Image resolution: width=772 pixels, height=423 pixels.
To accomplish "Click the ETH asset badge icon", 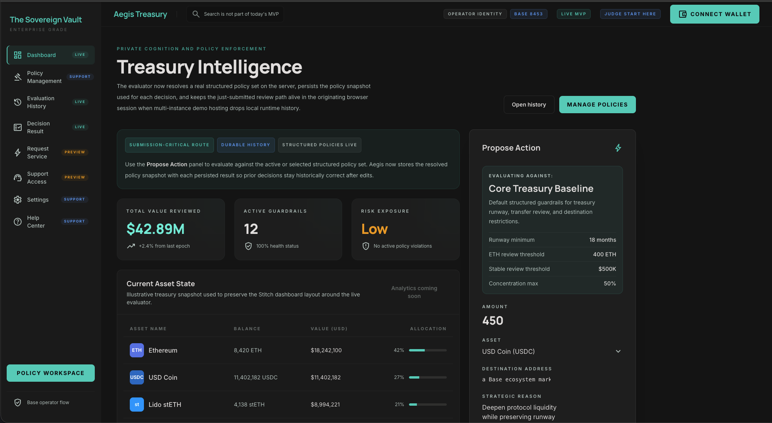I will (137, 350).
